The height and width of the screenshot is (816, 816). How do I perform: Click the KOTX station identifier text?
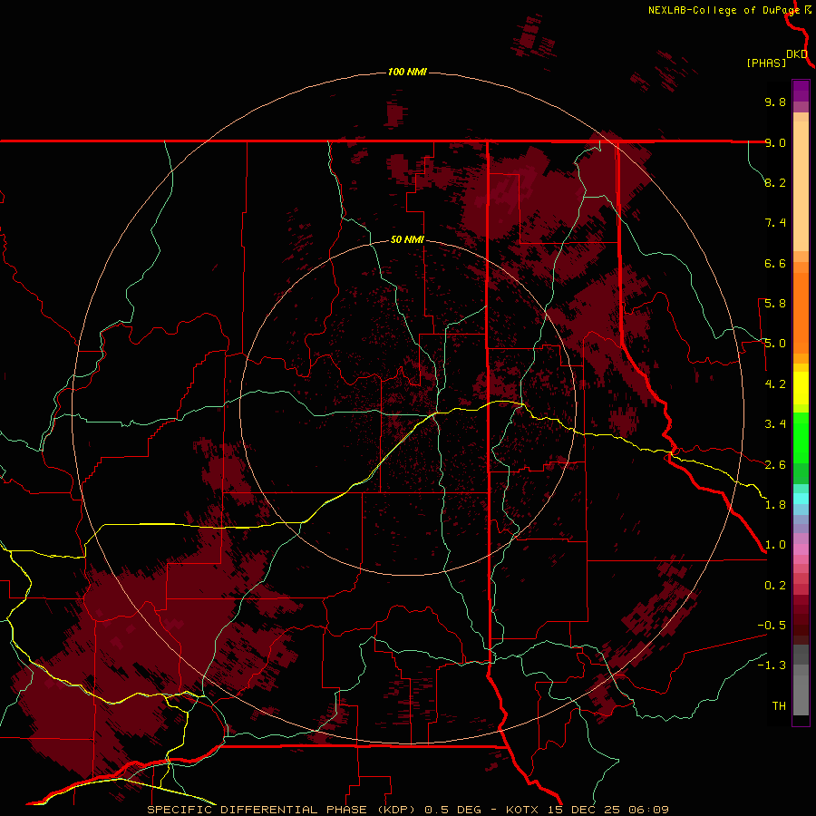click(x=523, y=810)
